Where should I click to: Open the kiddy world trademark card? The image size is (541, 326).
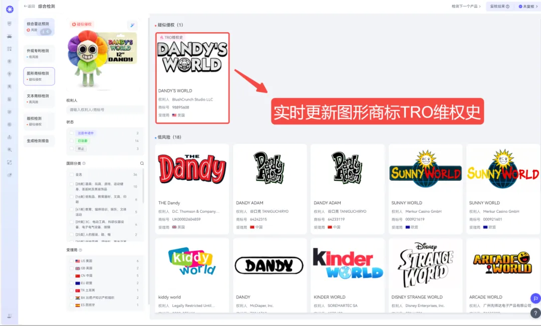coord(192,275)
